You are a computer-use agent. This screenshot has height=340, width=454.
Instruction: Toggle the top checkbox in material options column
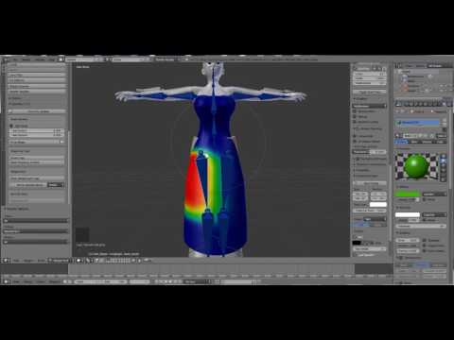pyautogui.click(x=425, y=240)
